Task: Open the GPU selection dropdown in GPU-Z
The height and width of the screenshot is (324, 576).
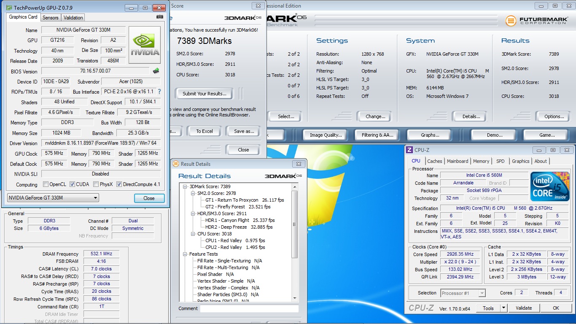Action: coord(53,198)
